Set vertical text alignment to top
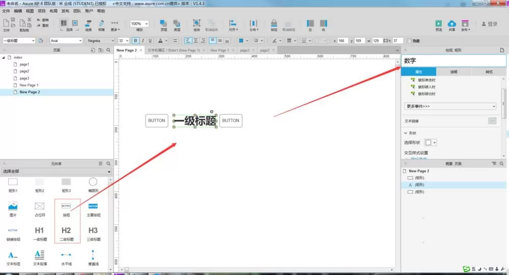The width and height of the screenshot is (509, 275). click(213, 41)
